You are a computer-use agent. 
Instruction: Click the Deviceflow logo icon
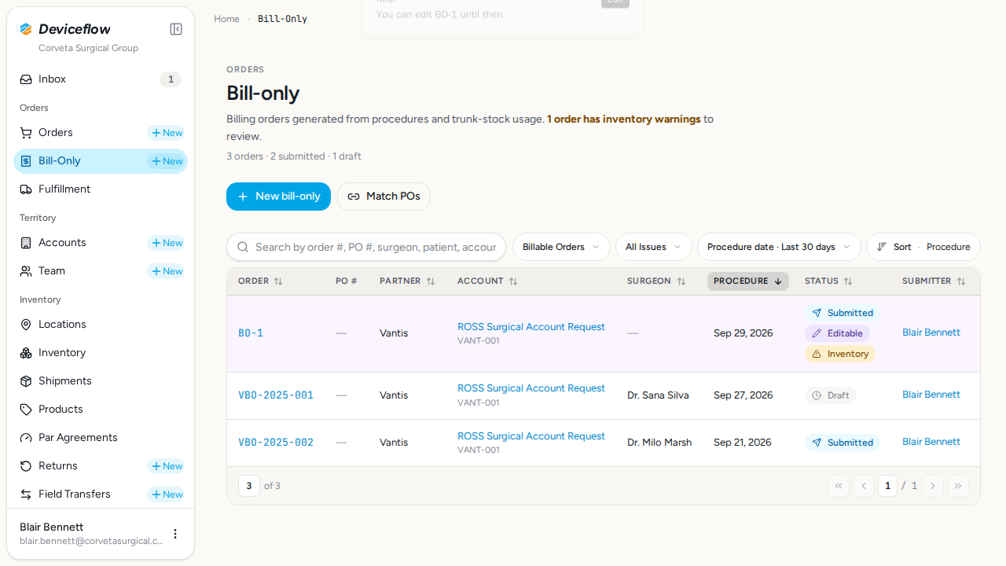[x=26, y=29]
